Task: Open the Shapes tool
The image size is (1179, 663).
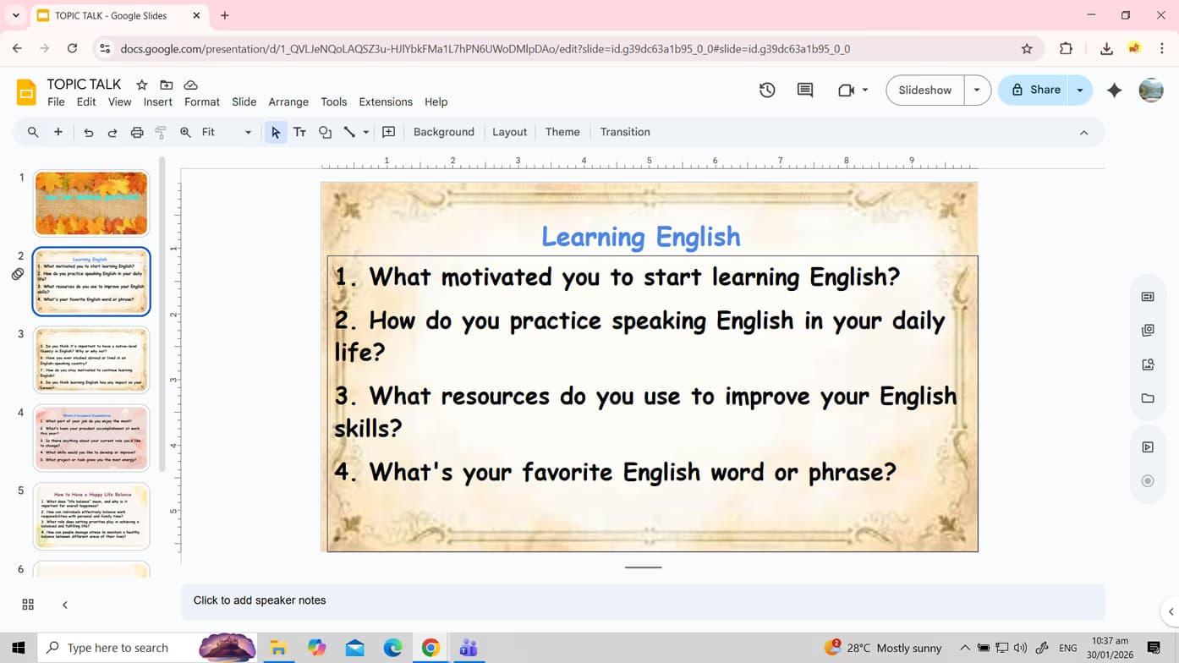Action: coord(325,132)
